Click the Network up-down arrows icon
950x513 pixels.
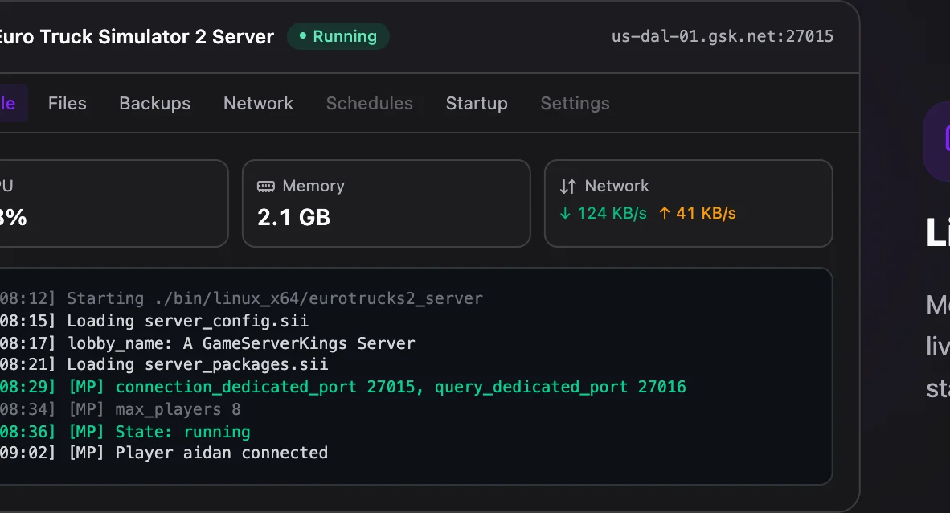[x=567, y=187]
